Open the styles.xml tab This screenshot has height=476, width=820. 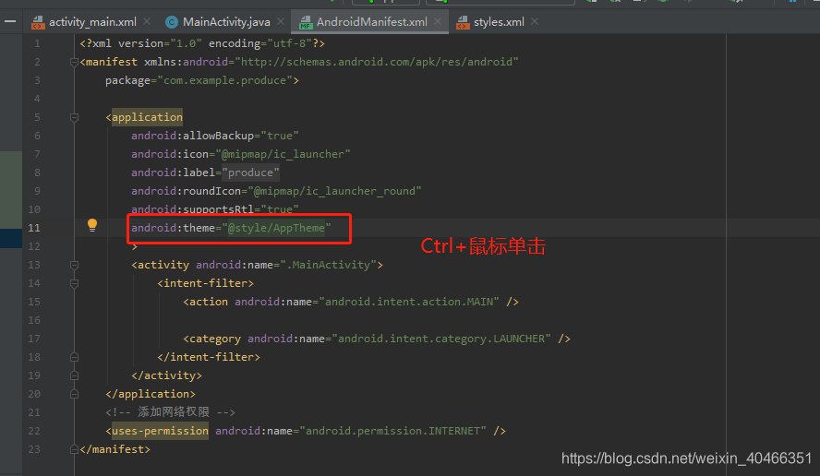click(499, 22)
